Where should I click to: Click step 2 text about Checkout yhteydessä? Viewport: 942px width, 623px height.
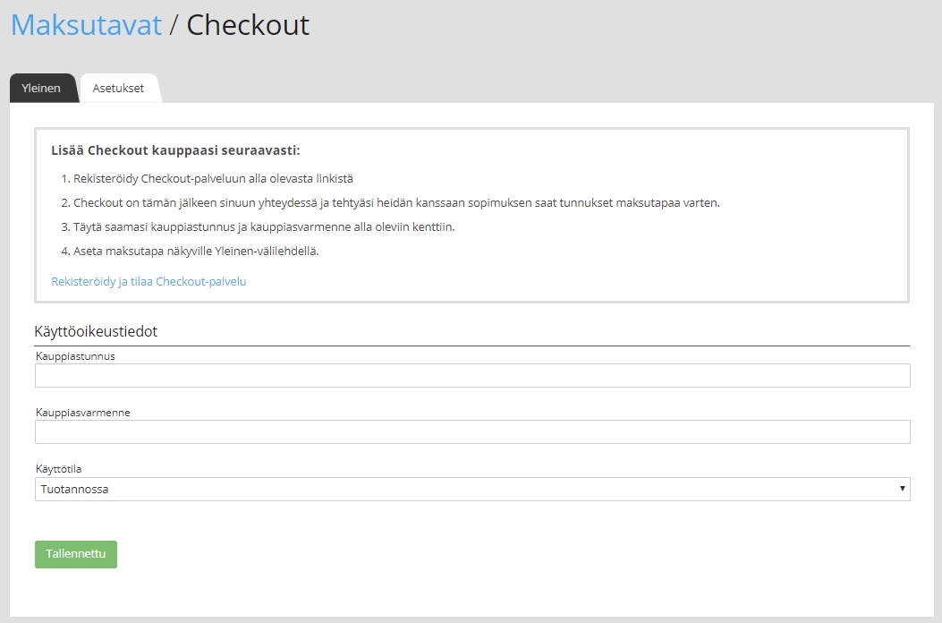[x=396, y=202]
